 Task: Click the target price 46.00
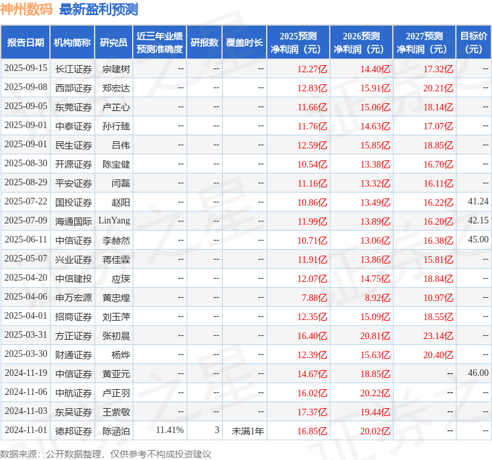(478, 373)
